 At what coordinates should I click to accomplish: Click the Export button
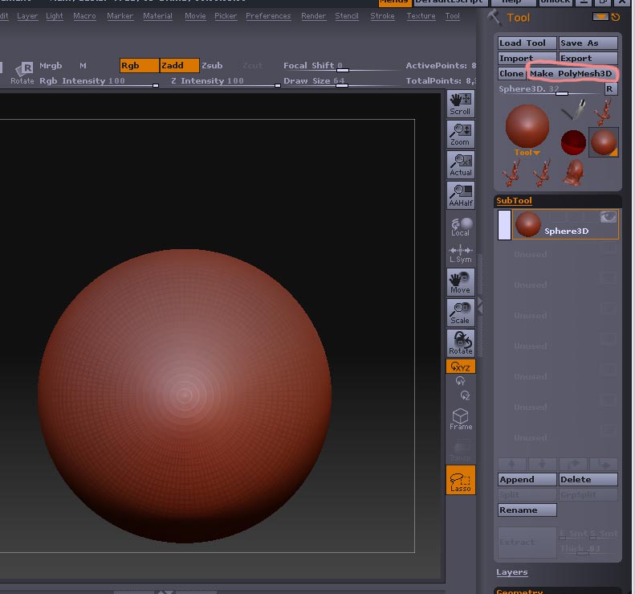pyautogui.click(x=588, y=59)
